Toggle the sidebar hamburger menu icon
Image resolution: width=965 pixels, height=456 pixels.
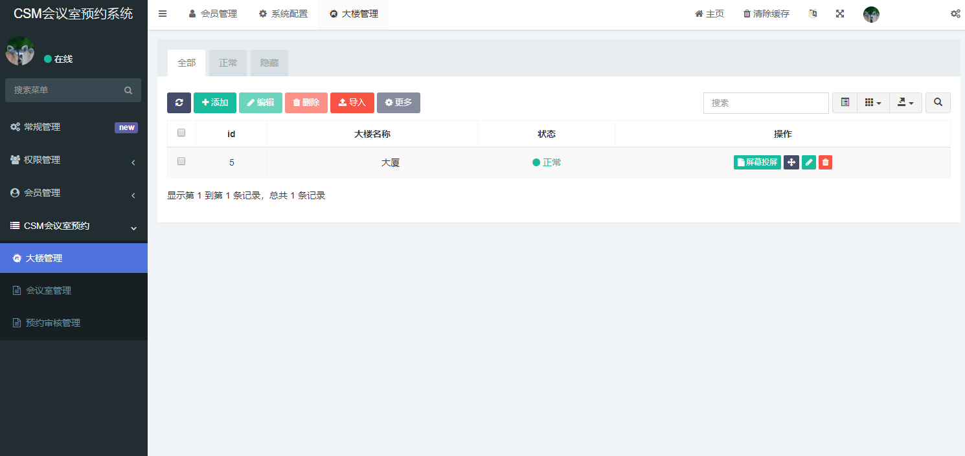click(163, 14)
